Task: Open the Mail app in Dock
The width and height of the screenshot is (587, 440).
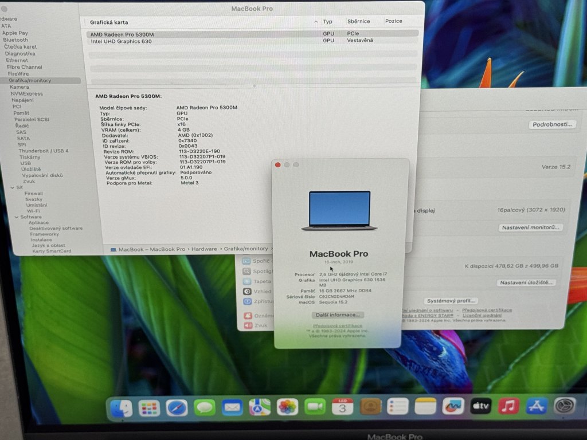Action: pyautogui.click(x=232, y=407)
